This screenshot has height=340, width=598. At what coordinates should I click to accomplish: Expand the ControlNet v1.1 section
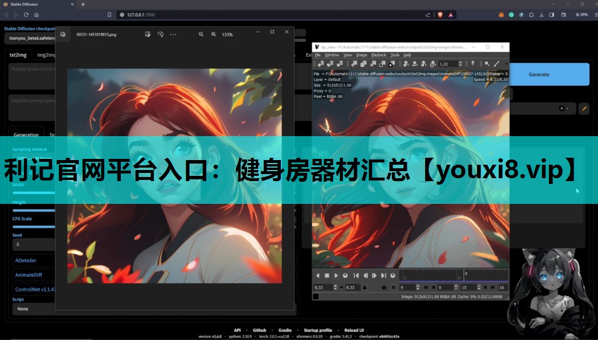(x=34, y=289)
